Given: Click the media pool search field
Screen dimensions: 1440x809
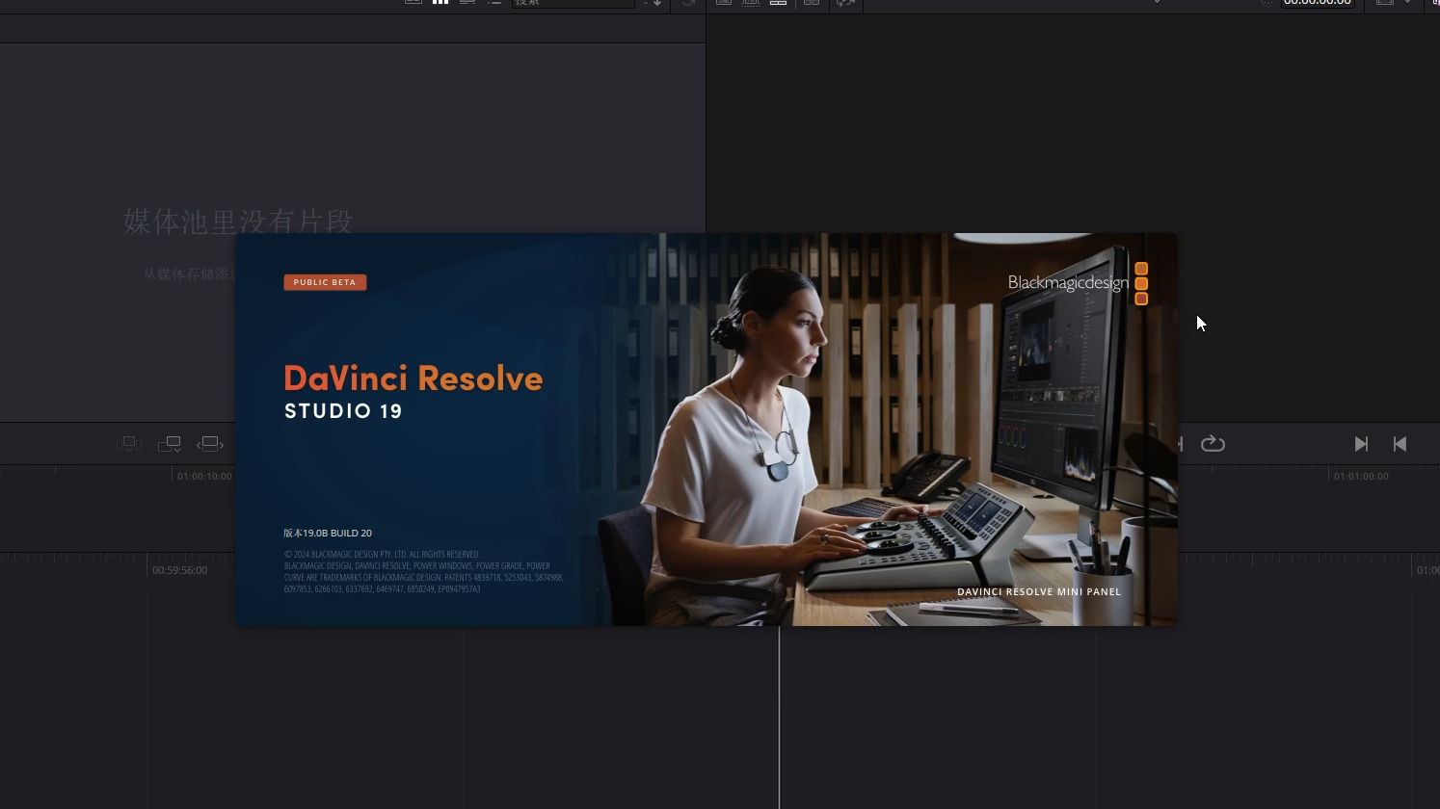Looking at the screenshot, I should point(573,3).
